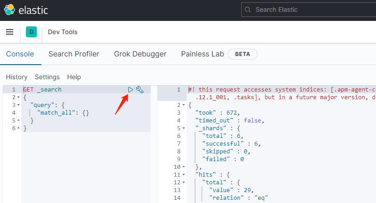Click the GET _search request line
The width and height of the screenshot is (376, 203).
[42, 90]
